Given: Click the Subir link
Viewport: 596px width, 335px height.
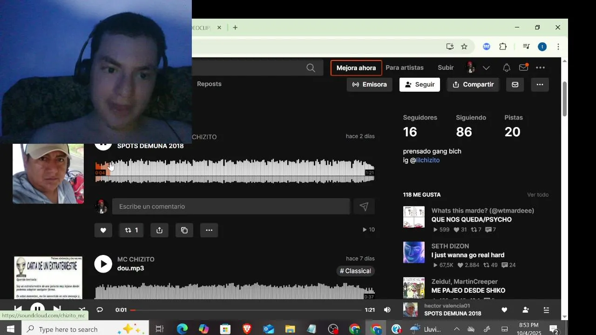Looking at the screenshot, I should [446, 67].
